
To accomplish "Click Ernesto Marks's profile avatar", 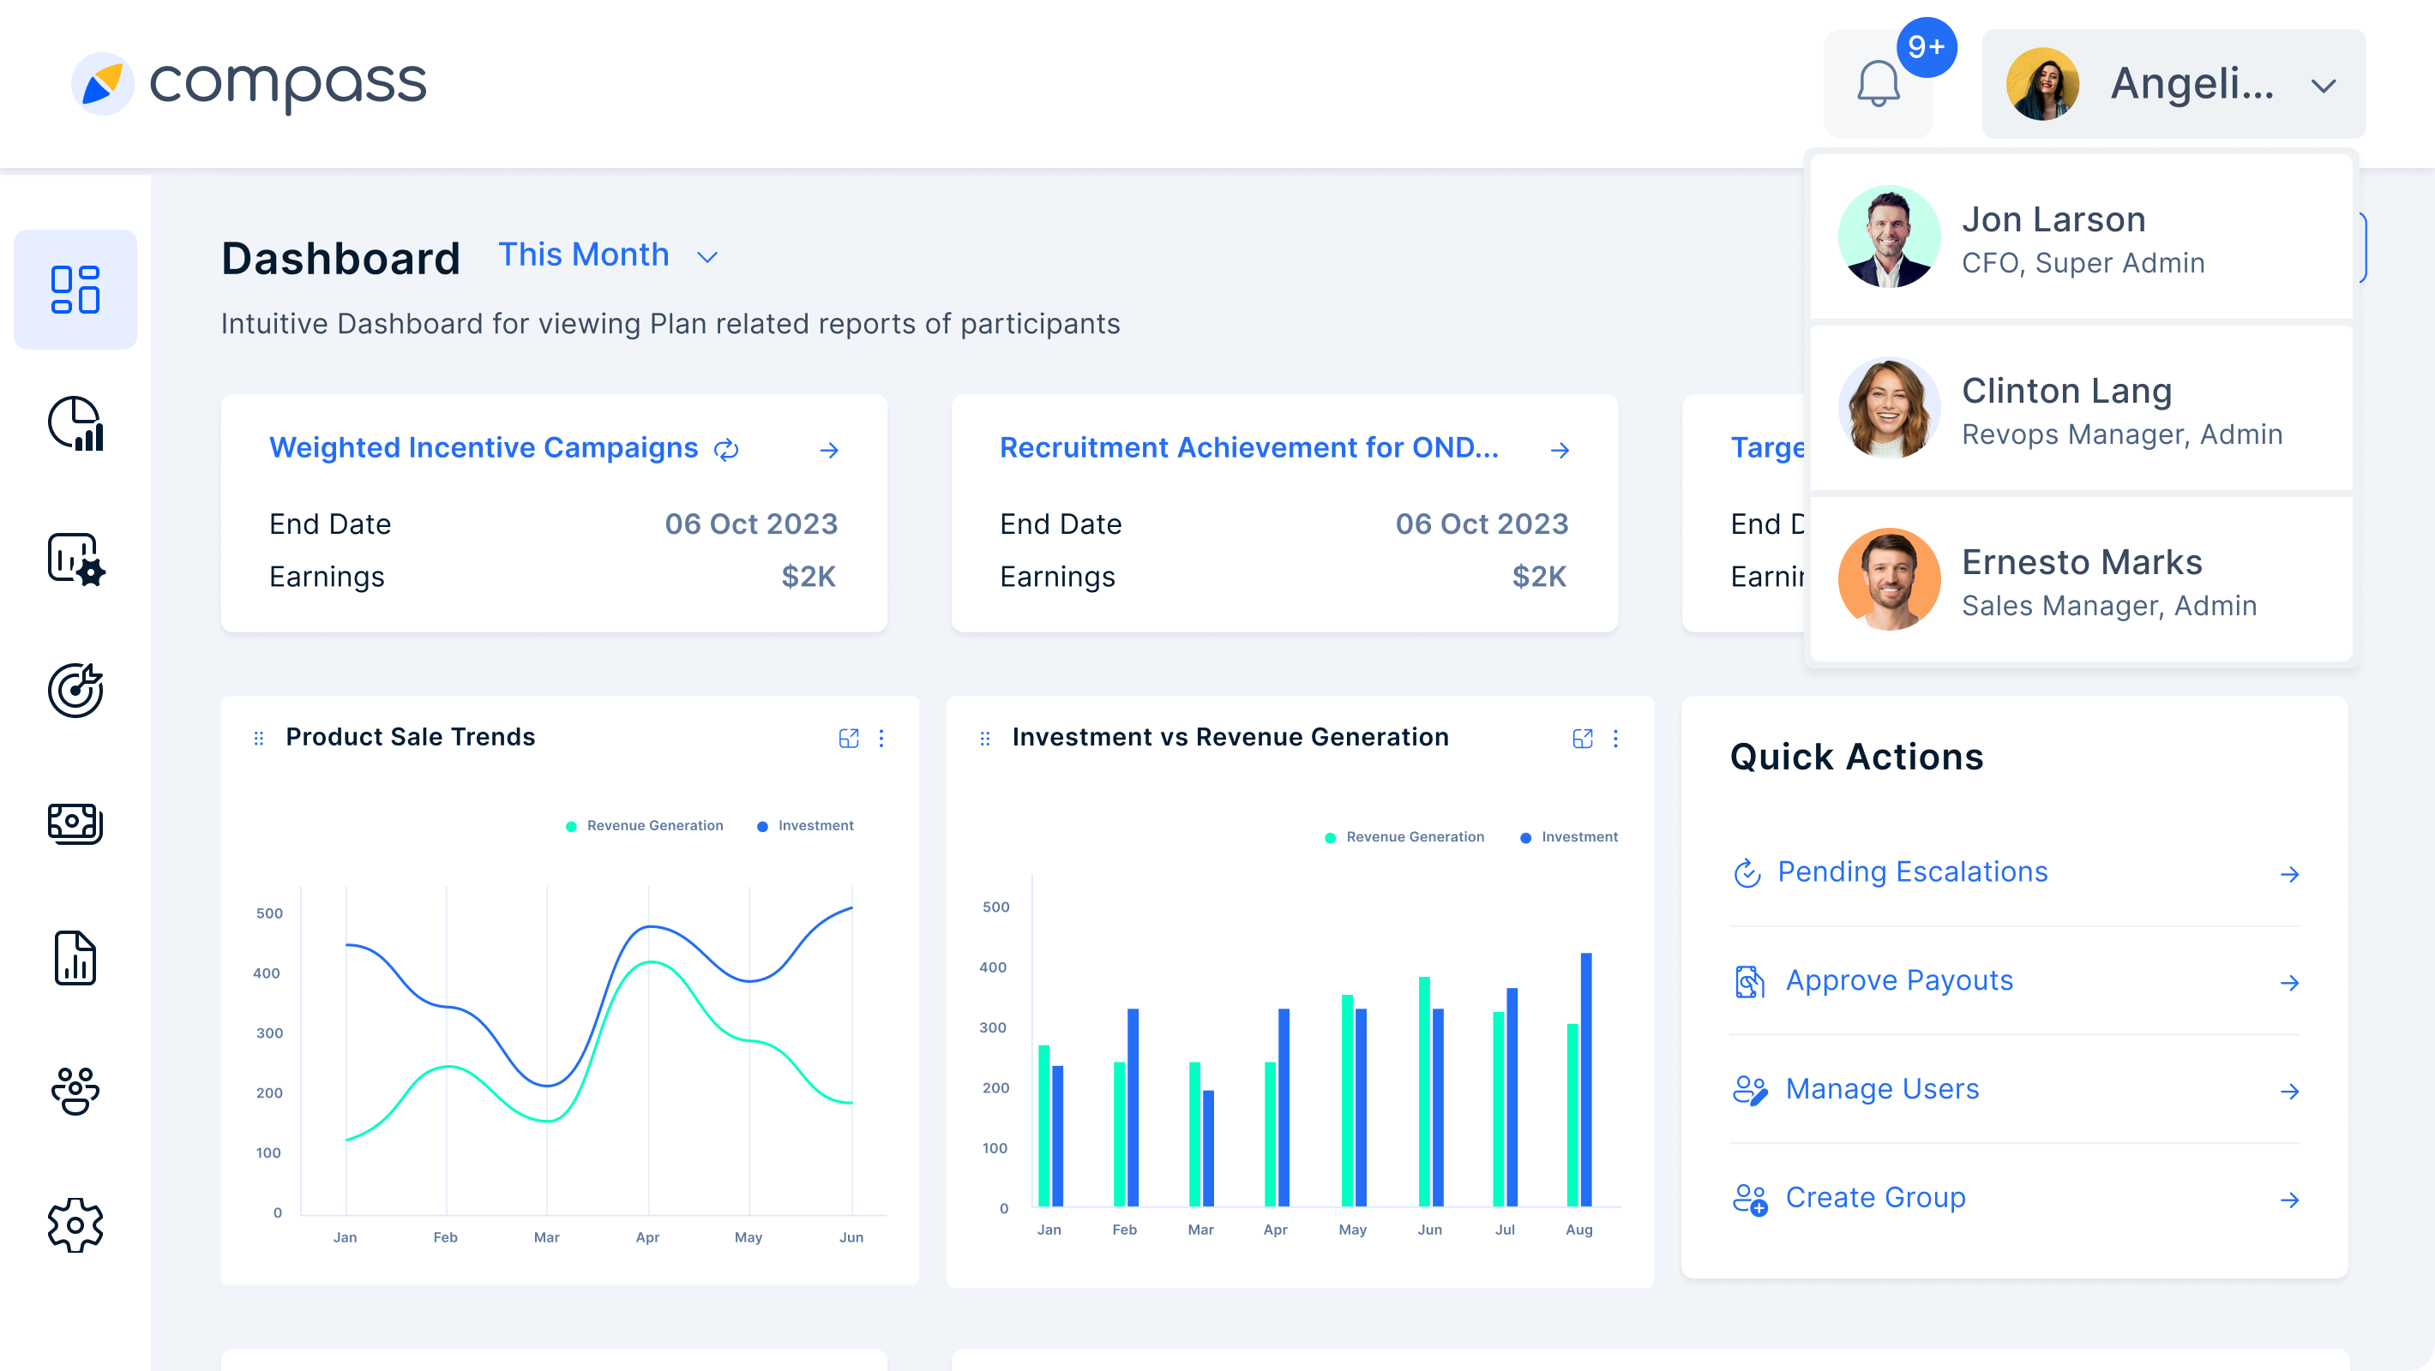I will click(x=1888, y=579).
